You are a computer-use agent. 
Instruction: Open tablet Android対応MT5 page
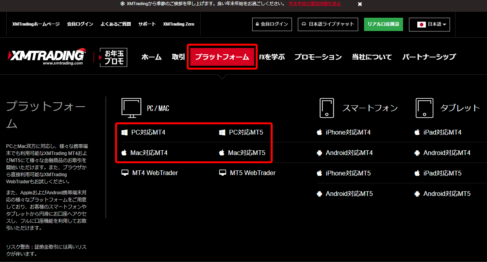click(447, 194)
